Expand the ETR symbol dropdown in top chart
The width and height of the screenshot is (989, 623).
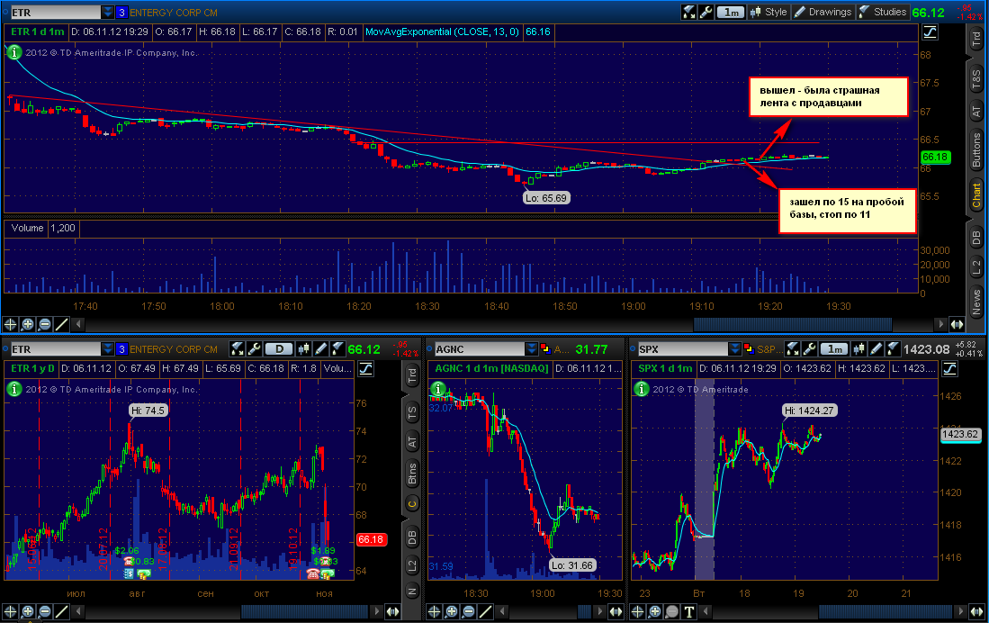click(108, 12)
